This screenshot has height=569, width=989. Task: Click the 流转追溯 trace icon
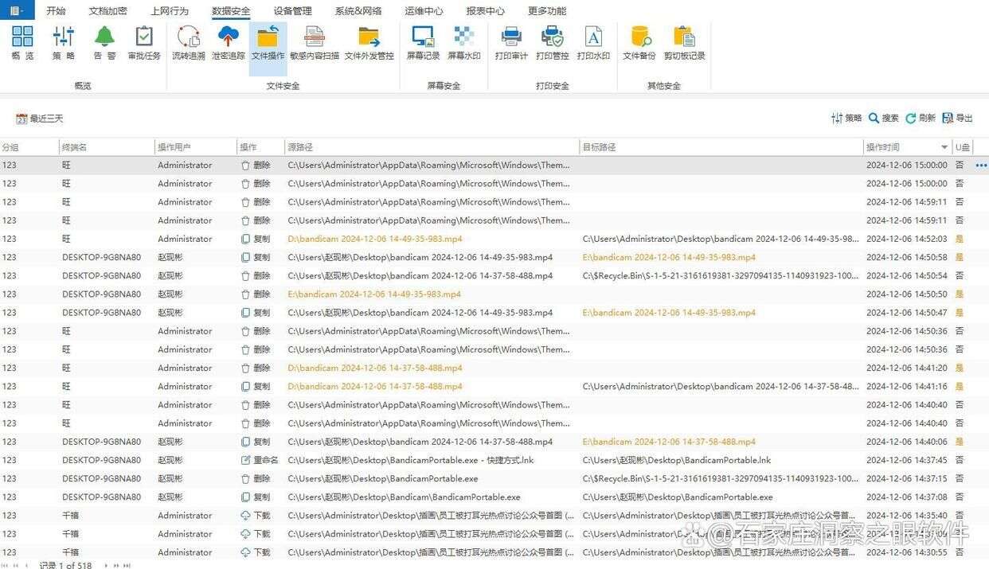pos(188,41)
